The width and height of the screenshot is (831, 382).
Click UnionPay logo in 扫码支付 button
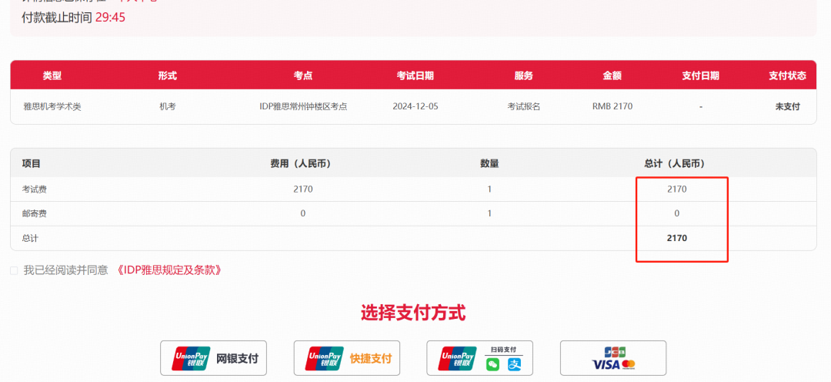coord(457,359)
